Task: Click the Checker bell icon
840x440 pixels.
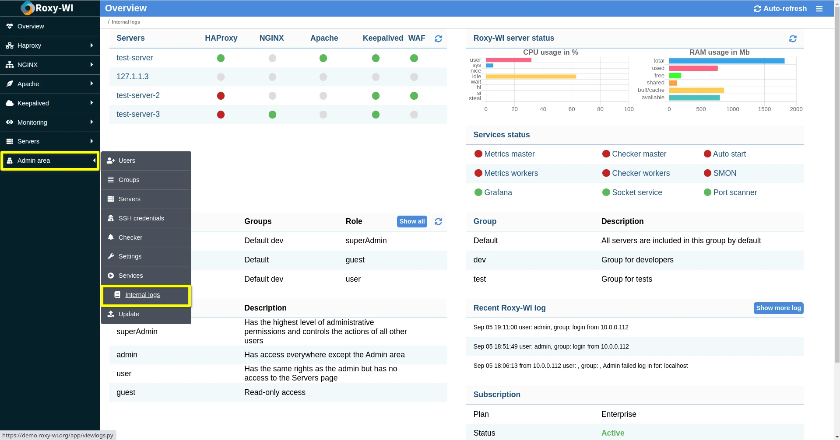Action: 111,237
